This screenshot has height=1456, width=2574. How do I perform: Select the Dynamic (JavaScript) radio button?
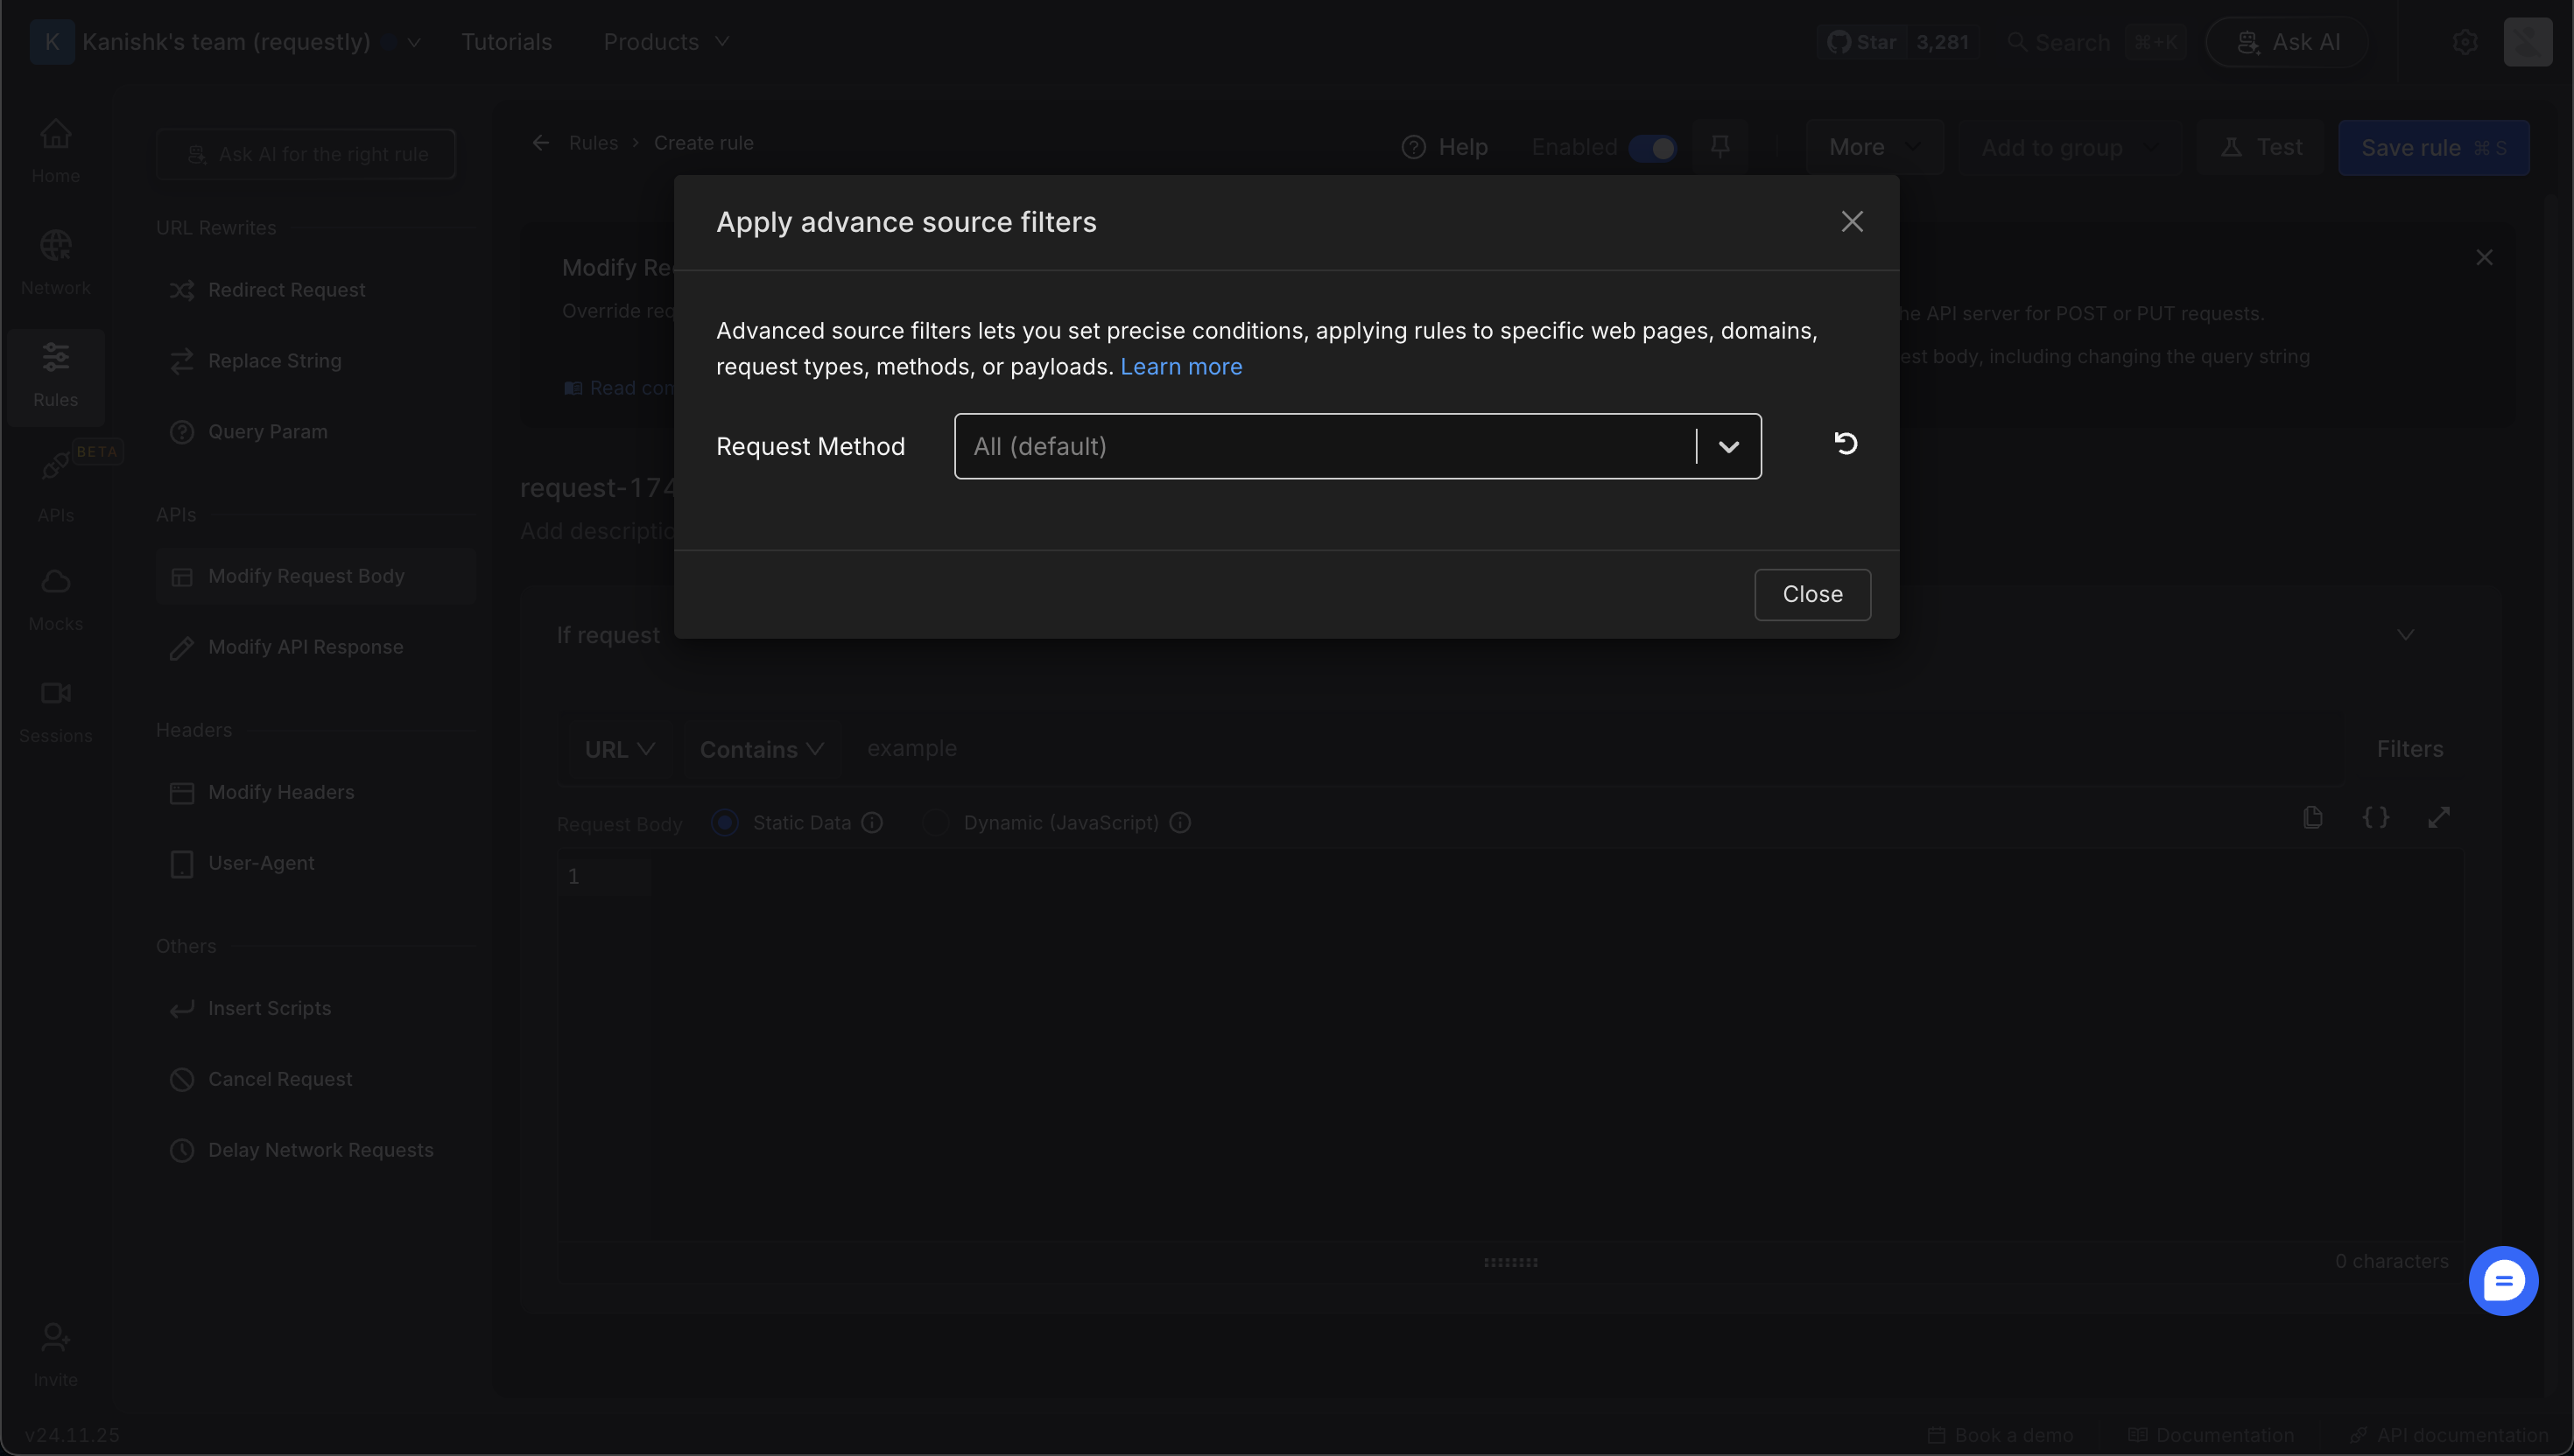pos(935,823)
